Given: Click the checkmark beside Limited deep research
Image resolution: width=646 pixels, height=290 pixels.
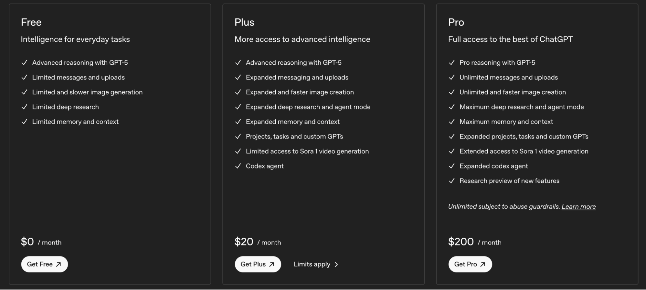Looking at the screenshot, I should [24, 107].
